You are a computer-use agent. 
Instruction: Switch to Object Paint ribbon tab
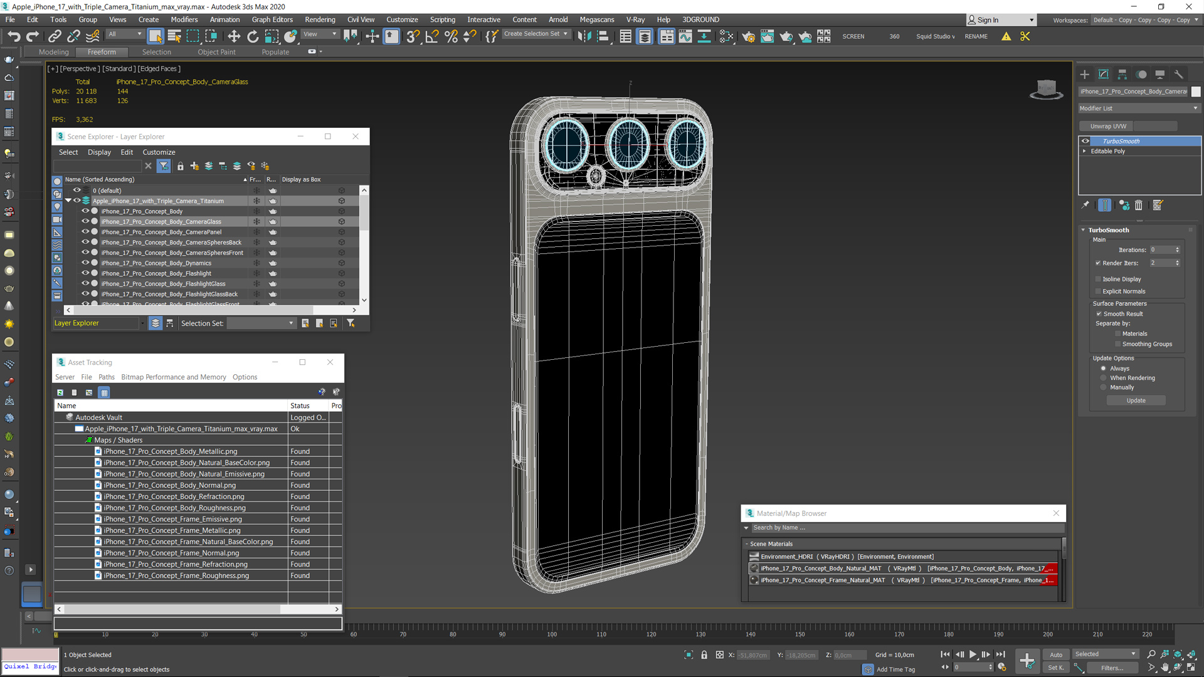click(x=216, y=52)
